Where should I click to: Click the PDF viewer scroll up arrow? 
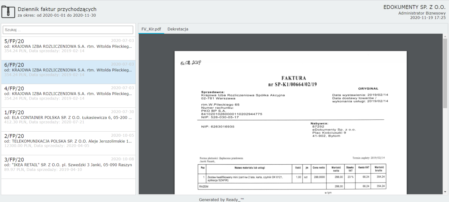pos(445,37)
